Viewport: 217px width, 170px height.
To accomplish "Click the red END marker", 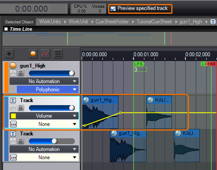I will [211, 64].
